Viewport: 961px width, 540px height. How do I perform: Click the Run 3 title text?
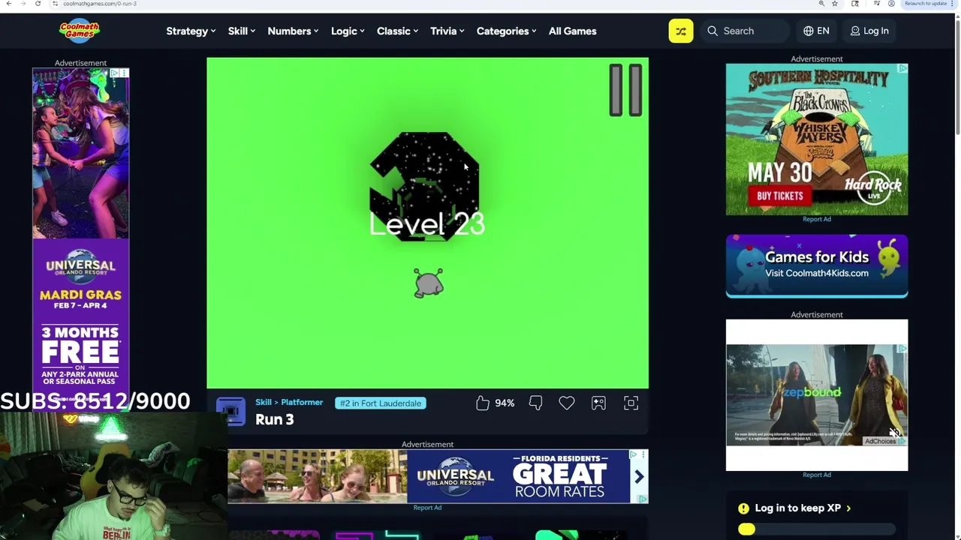[275, 420]
